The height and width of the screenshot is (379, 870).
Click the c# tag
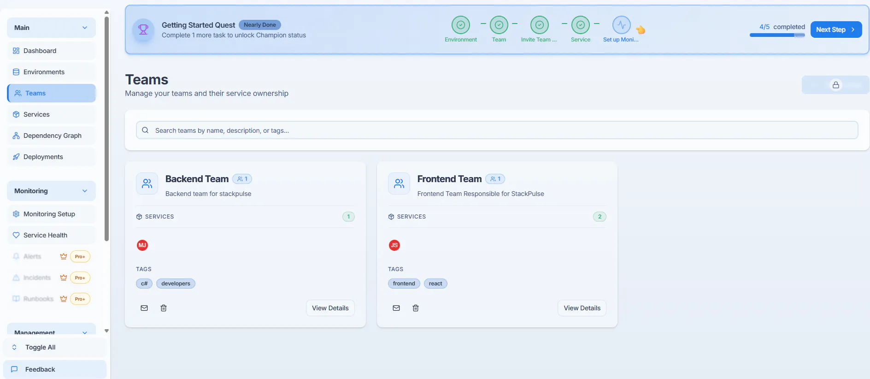tap(144, 284)
